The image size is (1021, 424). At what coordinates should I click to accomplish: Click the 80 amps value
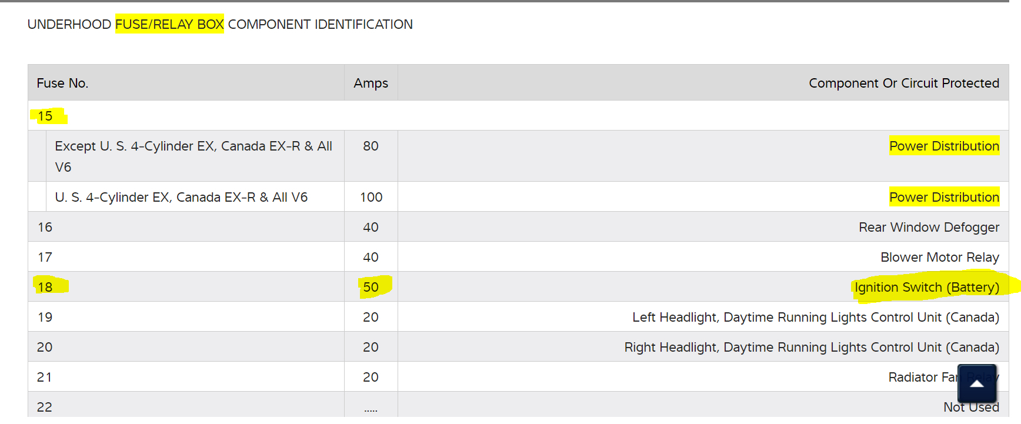[371, 146]
